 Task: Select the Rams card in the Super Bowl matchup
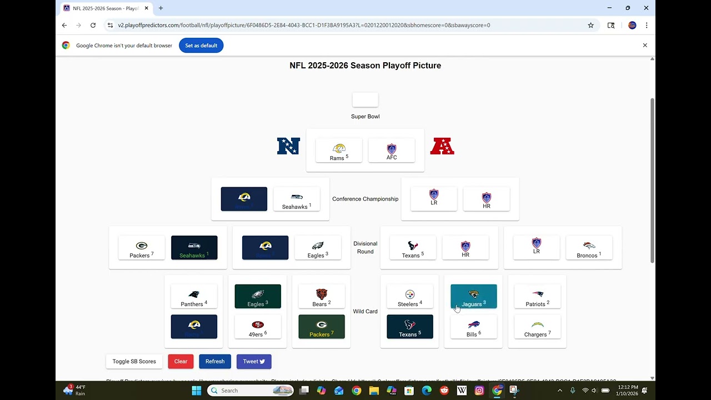pos(339,151)
